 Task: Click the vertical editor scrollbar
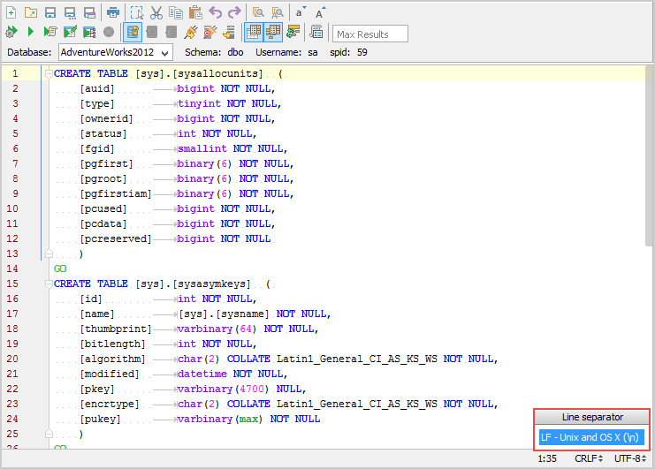coord(649,156)
